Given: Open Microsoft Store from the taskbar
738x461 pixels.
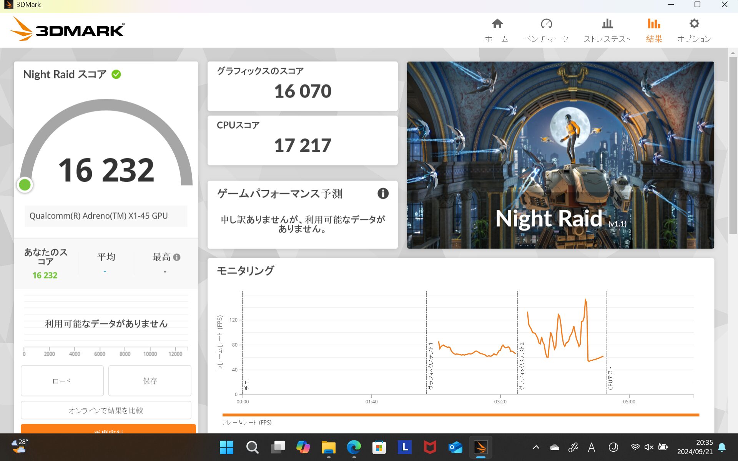Looking at the screenshot, I should coord(379,447).
